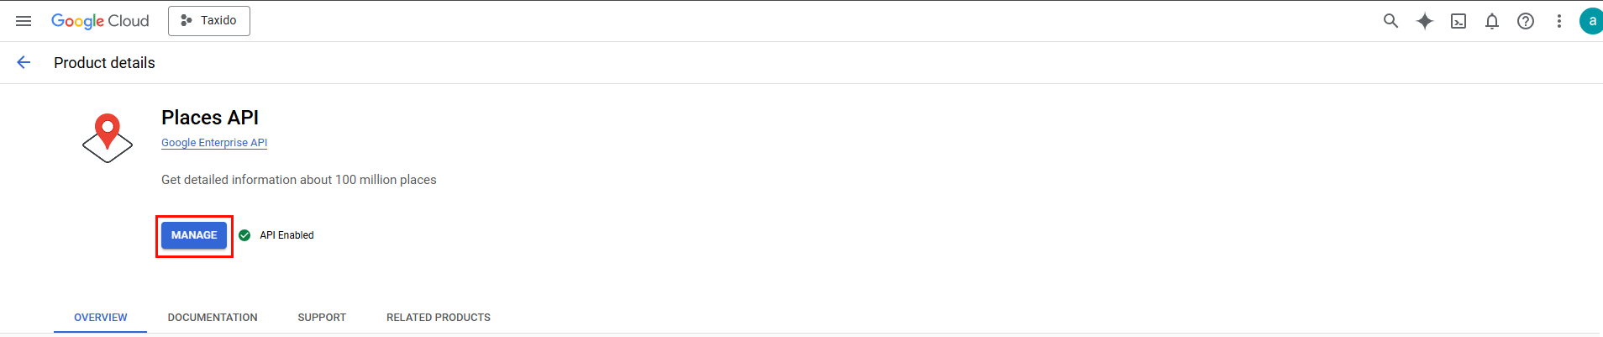
Task: Click the Places API title heading
Action: point(210,118)
